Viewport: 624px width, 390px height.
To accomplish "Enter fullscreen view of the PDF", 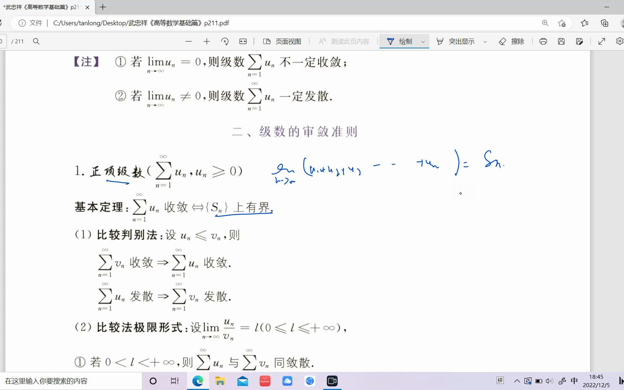I will 601,41.
